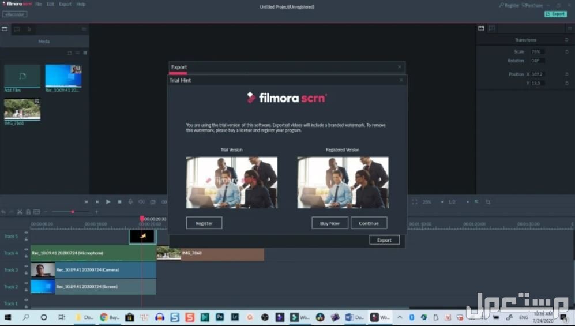Click the previous frame button

(86, 202)
